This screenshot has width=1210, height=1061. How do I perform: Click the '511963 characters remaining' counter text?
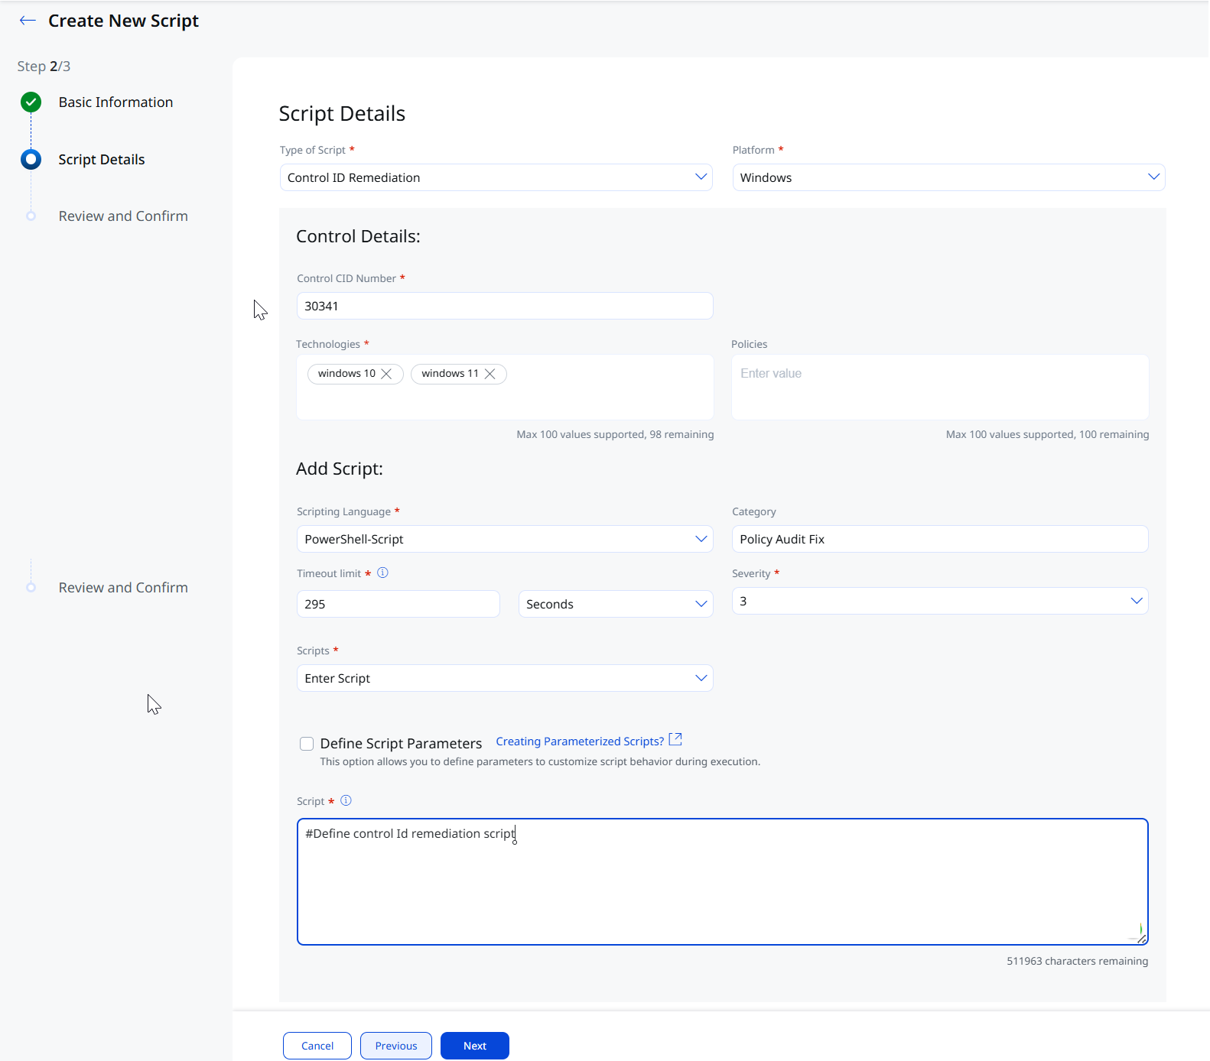[x=1077, y=961]
